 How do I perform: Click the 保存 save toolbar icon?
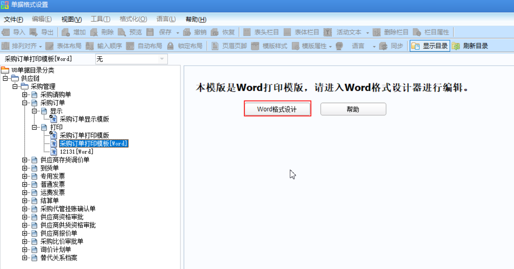[x=150, y=32]
